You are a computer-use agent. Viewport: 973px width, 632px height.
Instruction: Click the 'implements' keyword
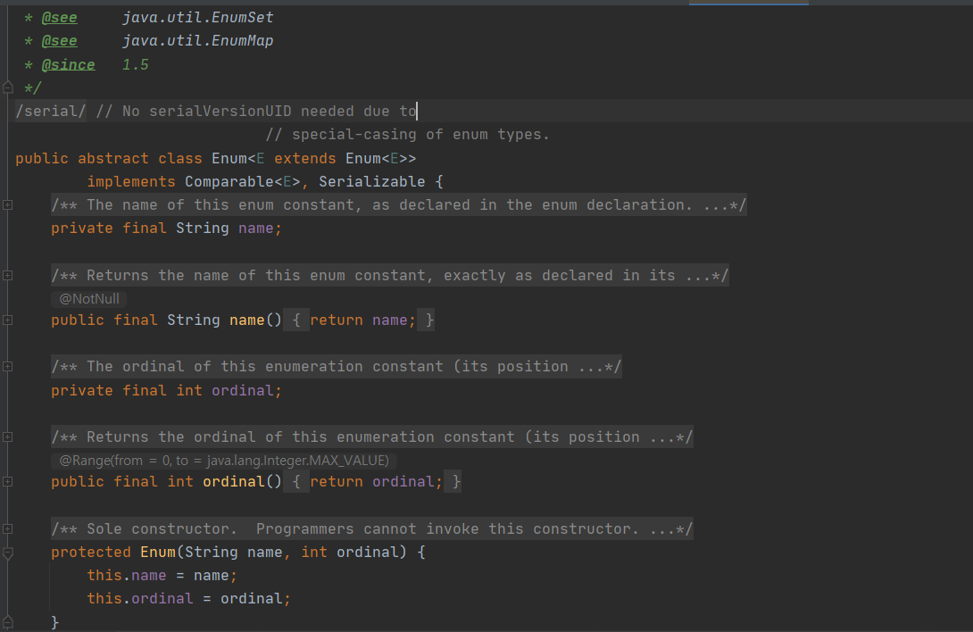click(x=131, y=182)
